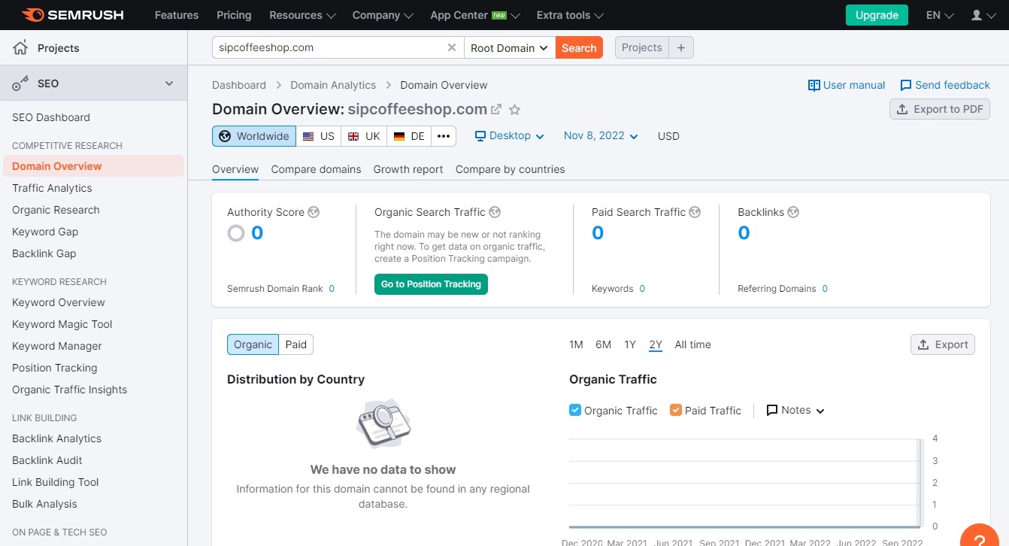Open sipcoffeeshop.com external link icon
The image size is (1009, 546).
496,110
